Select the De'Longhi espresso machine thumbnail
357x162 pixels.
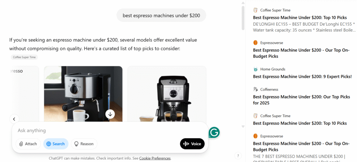pos(167,94)
